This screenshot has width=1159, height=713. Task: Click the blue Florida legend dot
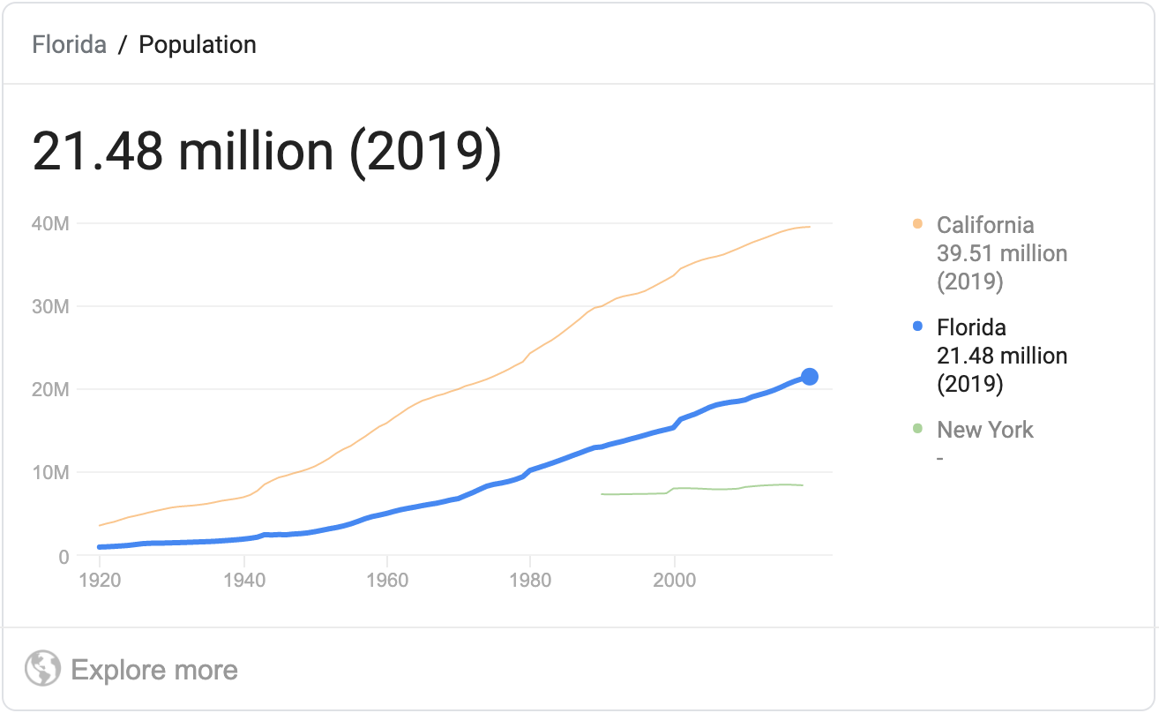point(917,327)
